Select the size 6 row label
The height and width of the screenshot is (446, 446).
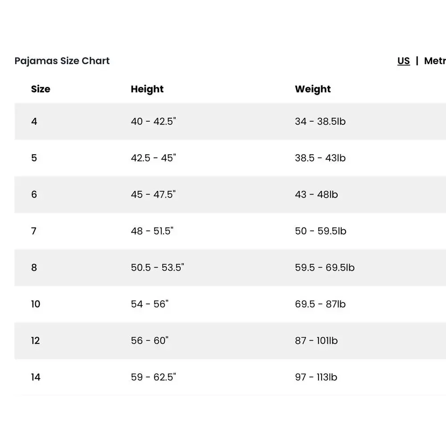tap(34, 194)
